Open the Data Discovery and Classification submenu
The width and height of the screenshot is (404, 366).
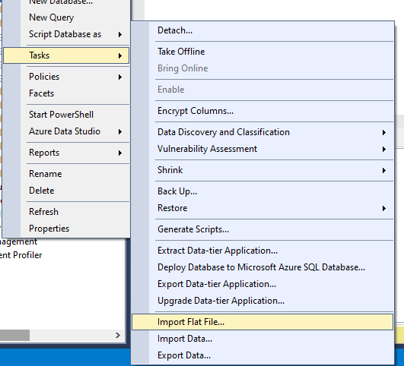262,132
